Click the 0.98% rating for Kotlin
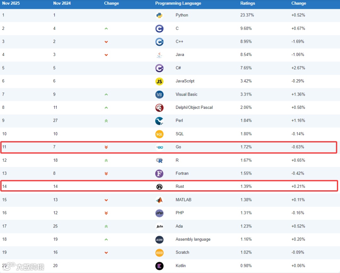 coord(246,266)
